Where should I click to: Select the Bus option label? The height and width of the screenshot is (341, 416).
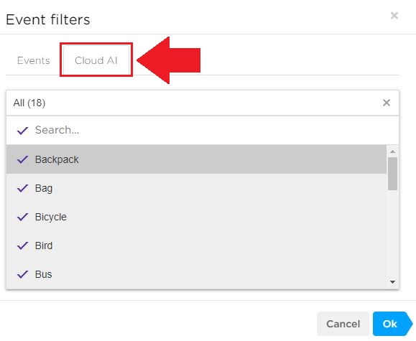point(44,274)
